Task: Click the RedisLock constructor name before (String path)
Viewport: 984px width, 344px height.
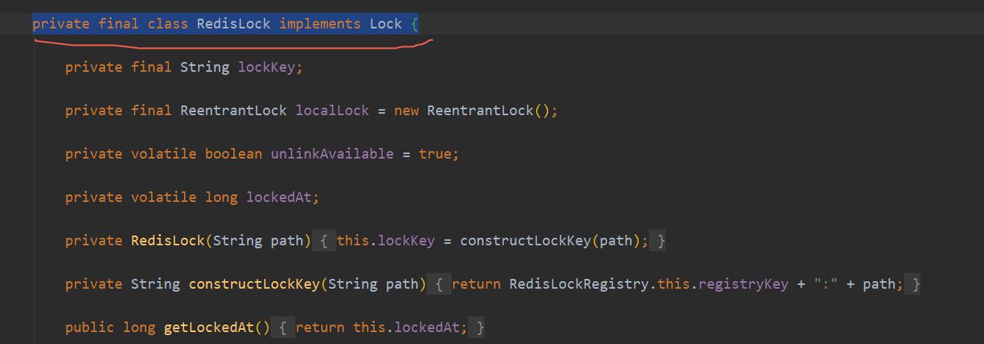Action: [x=168, y=241]
